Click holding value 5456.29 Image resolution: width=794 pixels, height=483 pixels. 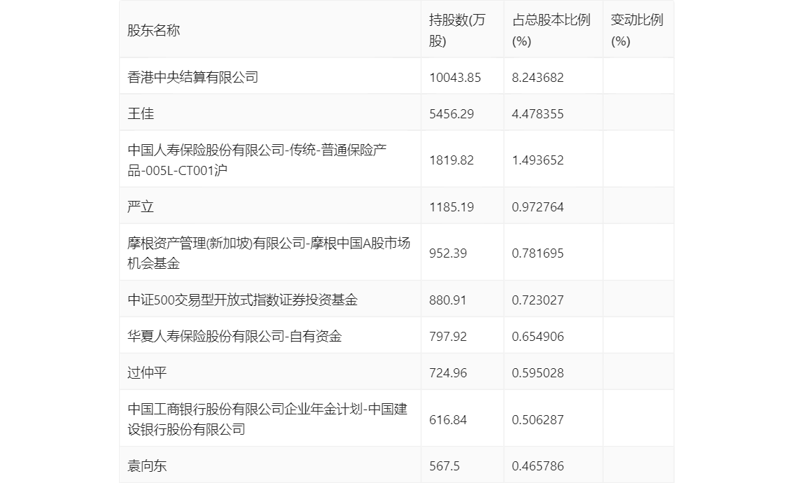pyautogui.click(x=451, y=114)
